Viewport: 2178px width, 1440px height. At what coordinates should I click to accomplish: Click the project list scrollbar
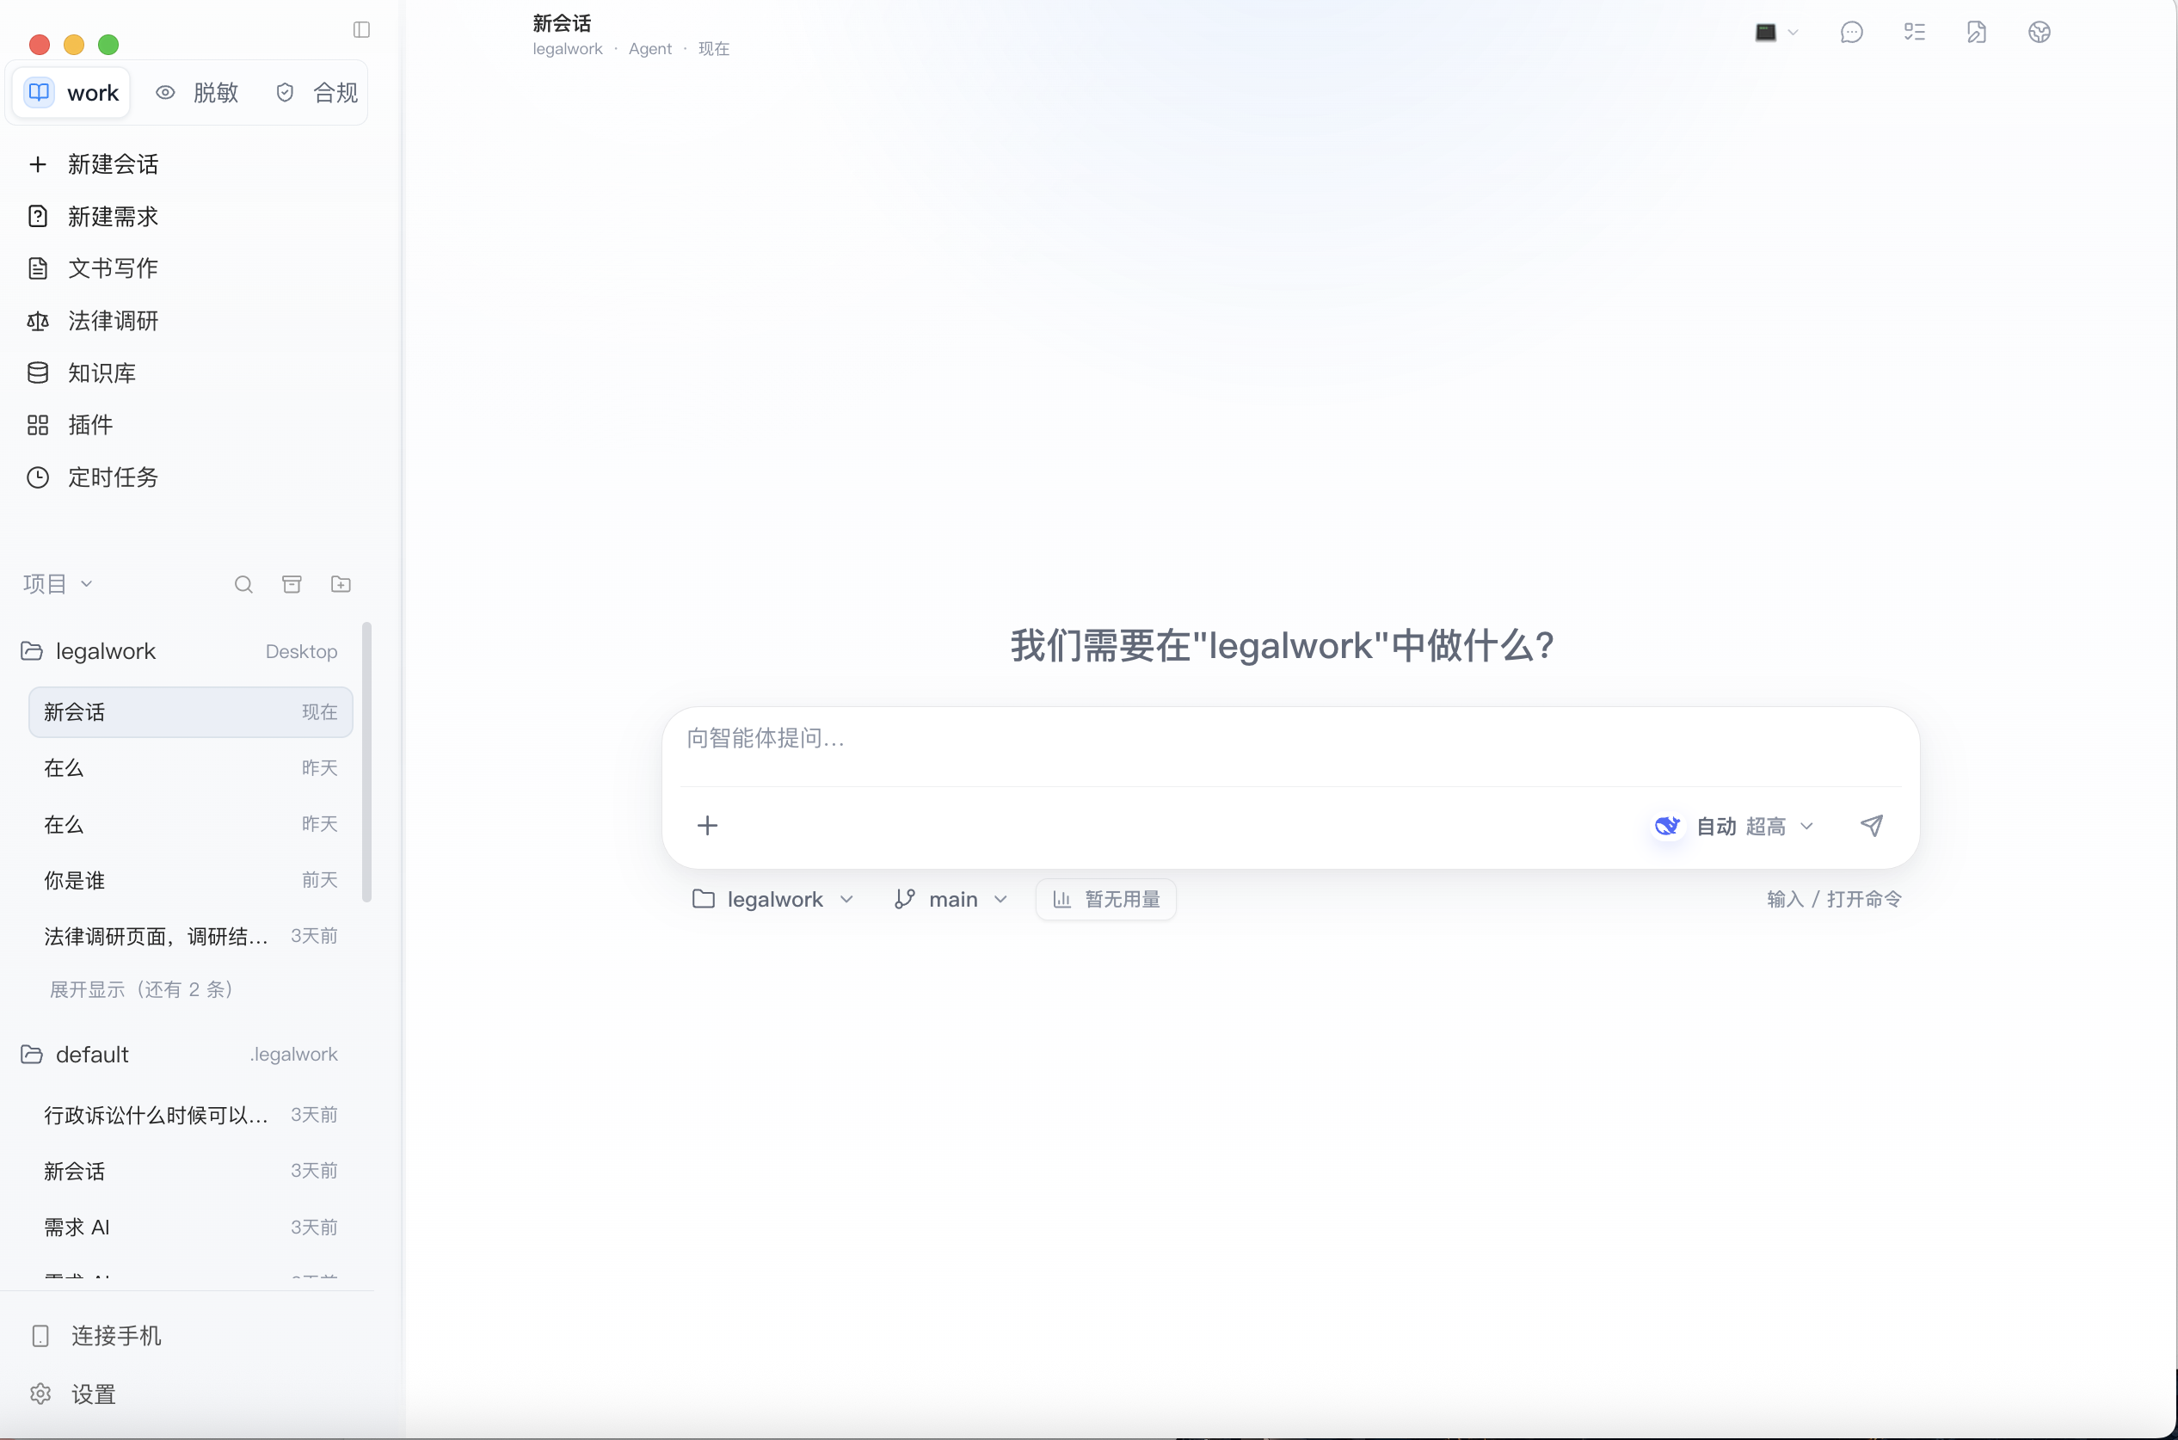click(x=366, y=762)
